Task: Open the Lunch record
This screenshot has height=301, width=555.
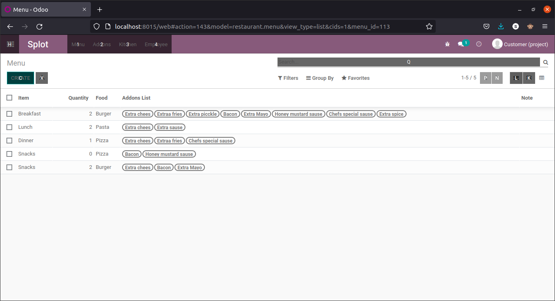Action: (25, 127)
